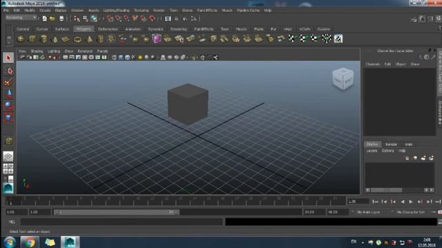This screenshot has width=442, height=248.
Task: Click the purple cube shelf icon
Action: click(x=157, y=39)
